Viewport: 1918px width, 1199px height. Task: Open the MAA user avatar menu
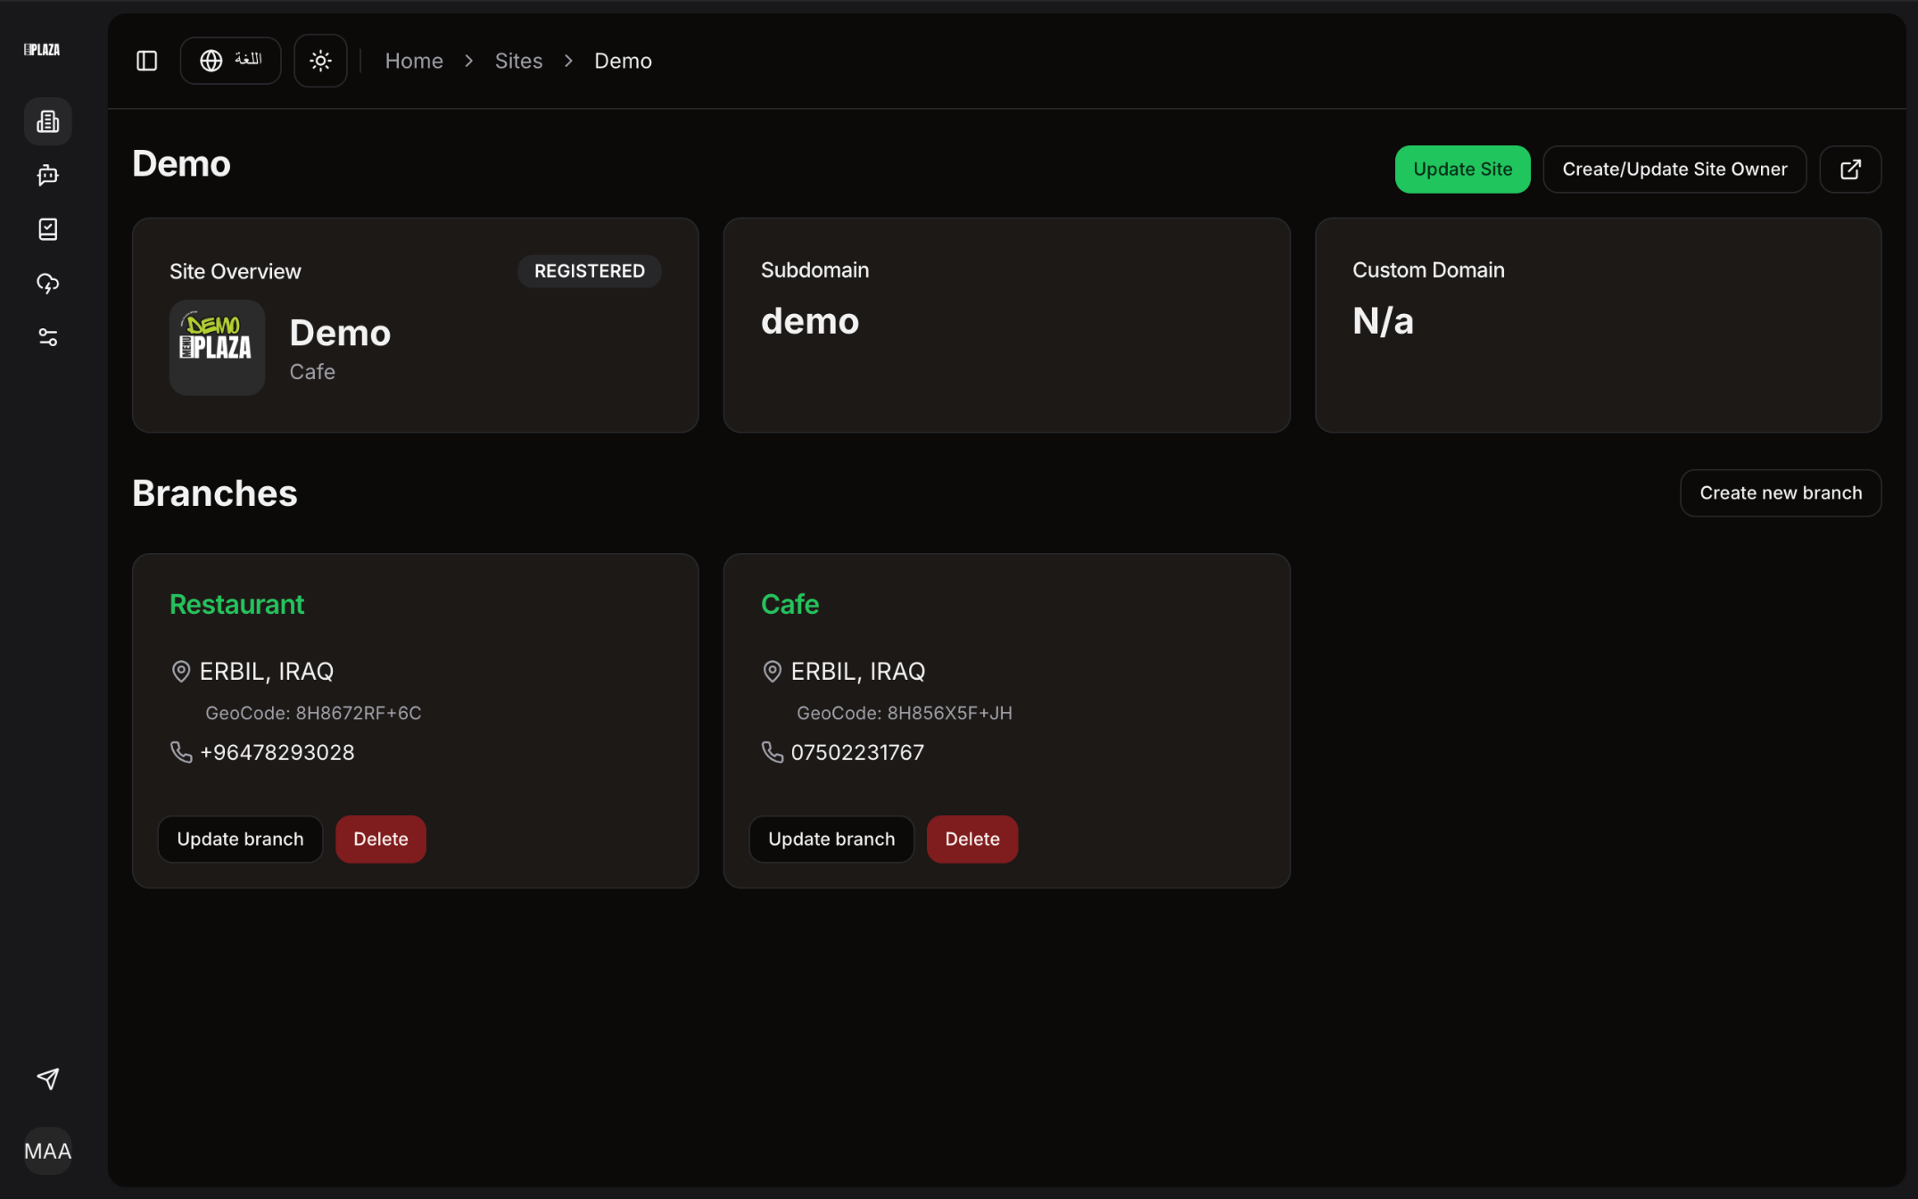(x=48, y=1151)
